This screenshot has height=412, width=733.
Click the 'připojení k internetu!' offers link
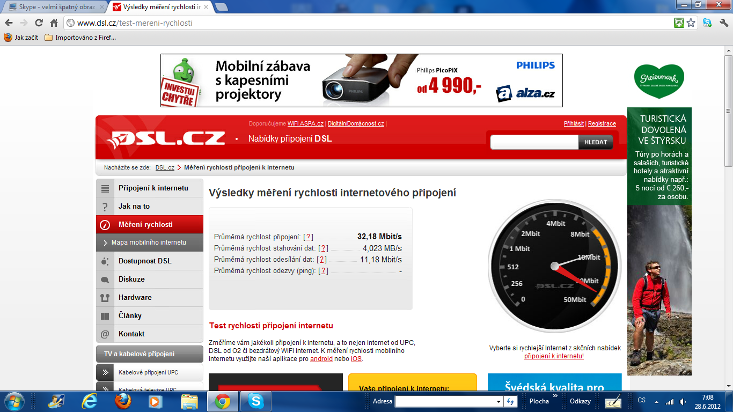(554, 356)
